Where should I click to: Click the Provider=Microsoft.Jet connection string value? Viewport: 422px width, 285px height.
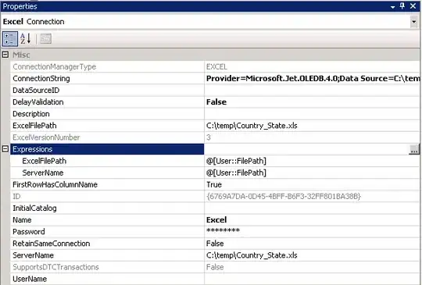313,79
